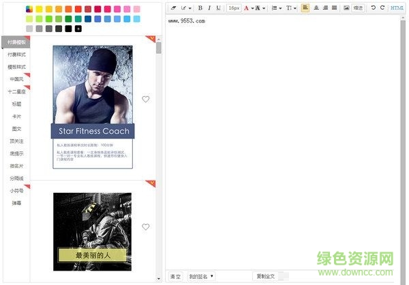The image size is (409, 285).
Task: Click the eraser clear-format icon
Action: click(173, 8)
